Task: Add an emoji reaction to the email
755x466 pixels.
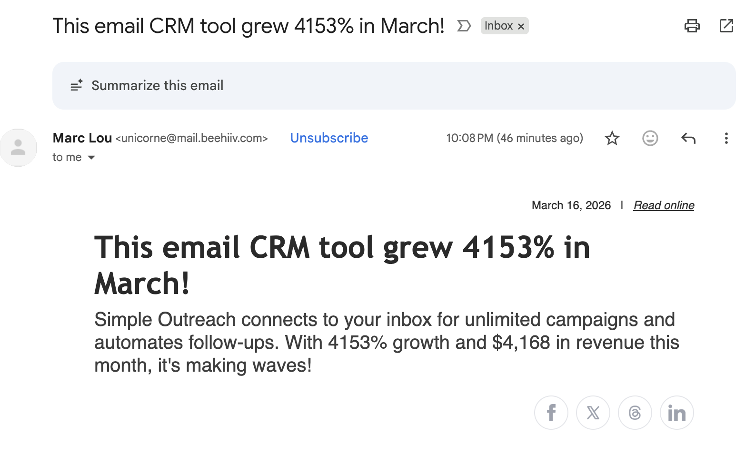Action: pos(650,138)
